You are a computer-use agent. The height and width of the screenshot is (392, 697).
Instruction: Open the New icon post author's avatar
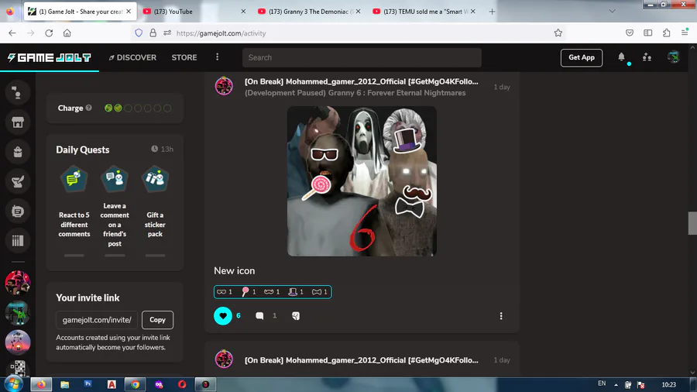(x=224, y=86)
